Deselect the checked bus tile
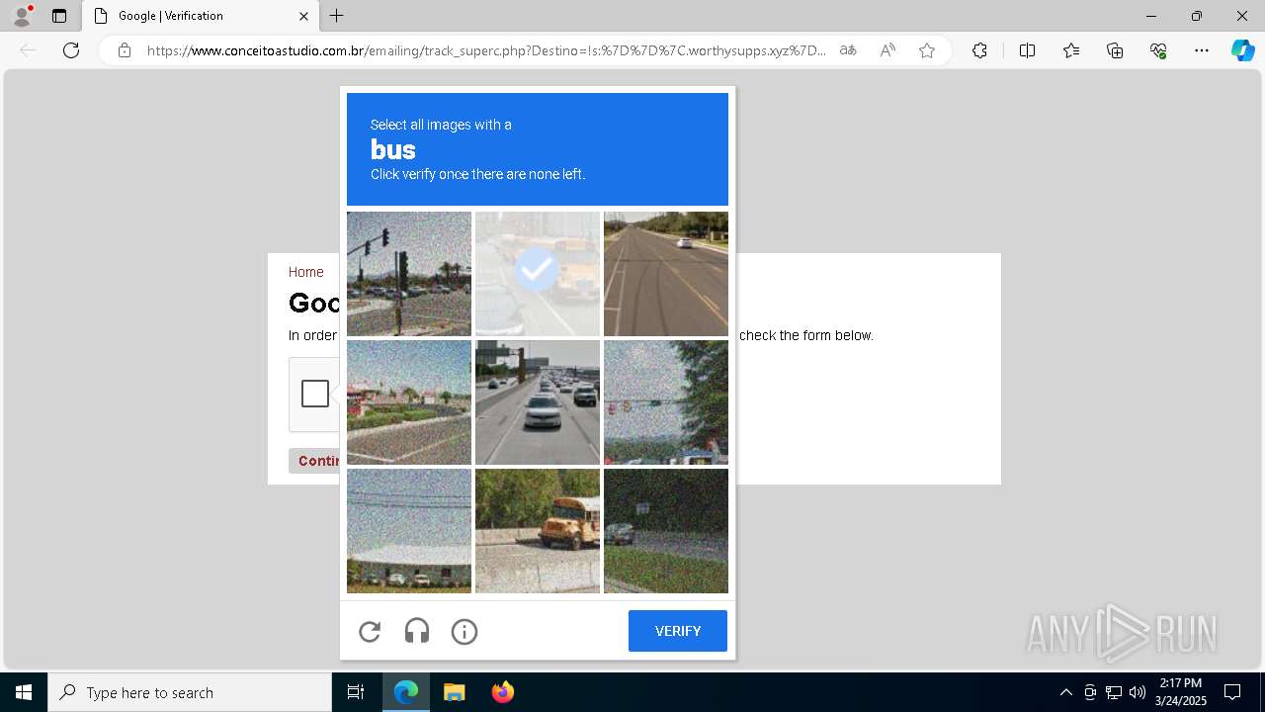Screen dimensions: 1265x712 click(x=538, y=274)
